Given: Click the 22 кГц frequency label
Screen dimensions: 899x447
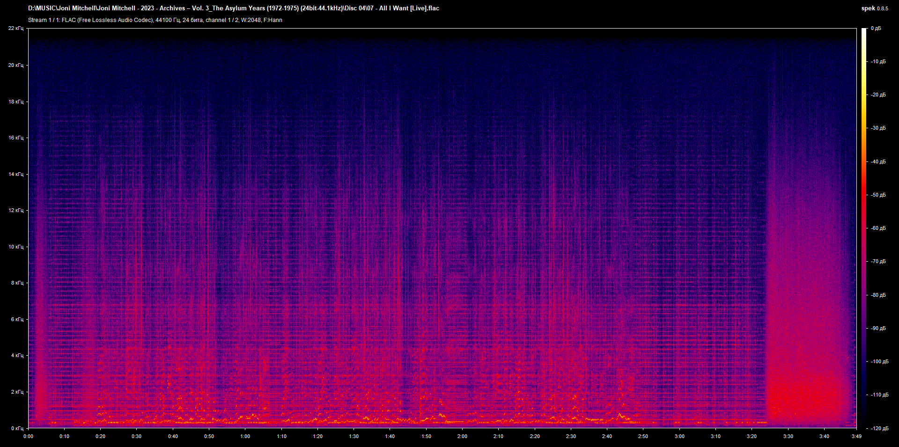Looking at the screenshot, I should 16,29.
